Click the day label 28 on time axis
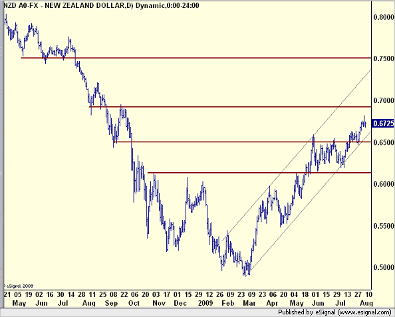The image size is (395, 317). 81,294
